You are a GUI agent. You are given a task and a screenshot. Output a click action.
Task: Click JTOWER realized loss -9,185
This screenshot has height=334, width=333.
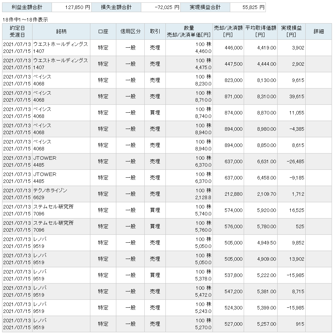297,178
